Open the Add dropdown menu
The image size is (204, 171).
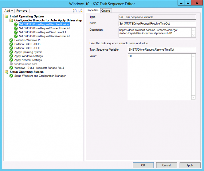pyautogui.click(x=8, y=11)
